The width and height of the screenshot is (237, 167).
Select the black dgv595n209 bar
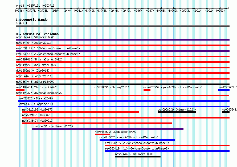tap(177, 112)
